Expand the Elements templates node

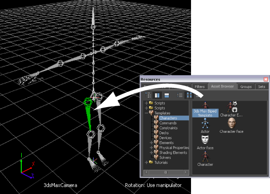click(x=152, y=143)
